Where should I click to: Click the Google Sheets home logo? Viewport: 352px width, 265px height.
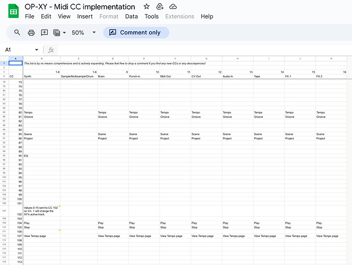(13, 11)
